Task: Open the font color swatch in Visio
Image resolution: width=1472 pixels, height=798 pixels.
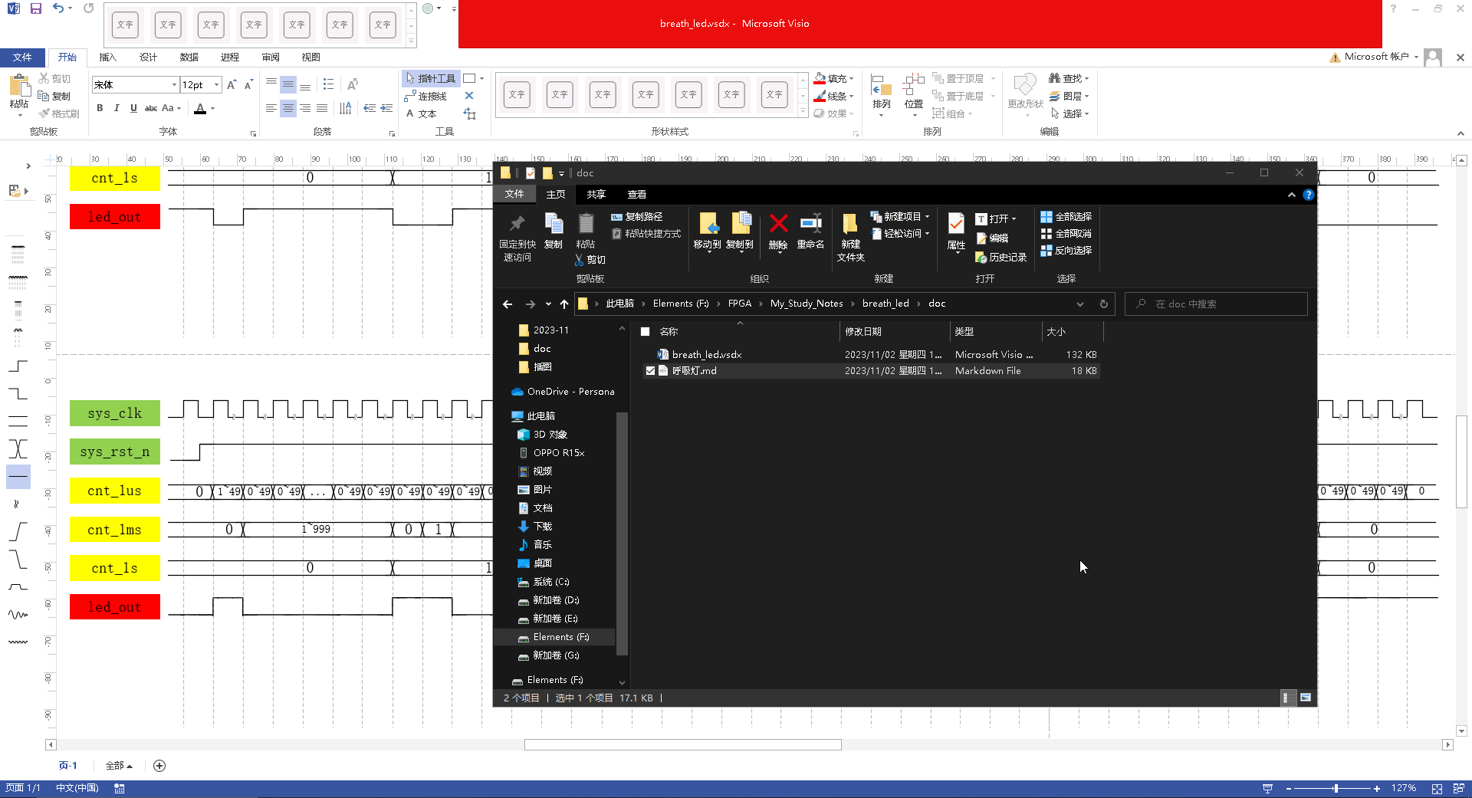Action: [200, 108]
